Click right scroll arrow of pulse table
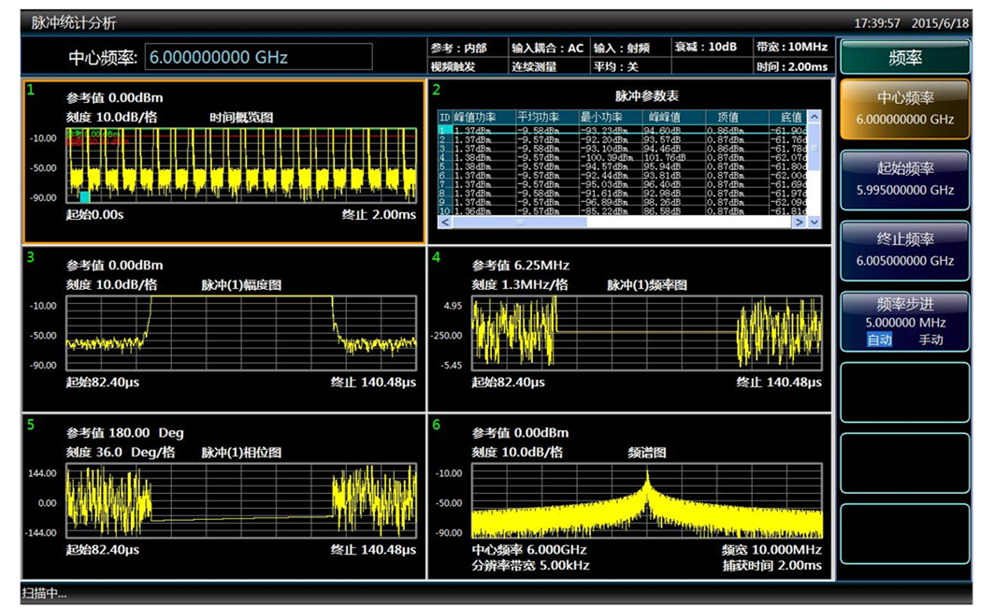This screenshot has width=981, height=608. coord(799,223)
